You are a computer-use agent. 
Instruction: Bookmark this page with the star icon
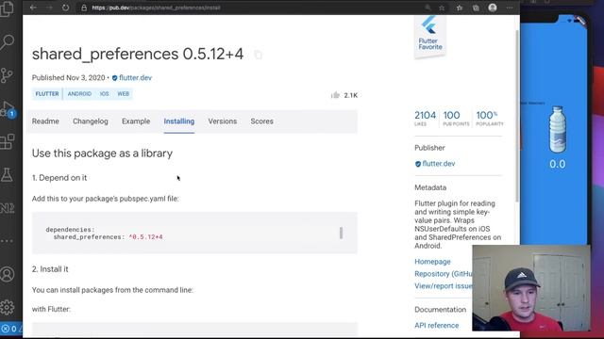[442, 8]
